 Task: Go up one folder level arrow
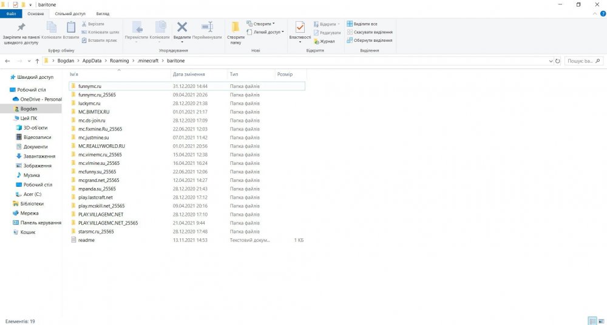point(37,61)
